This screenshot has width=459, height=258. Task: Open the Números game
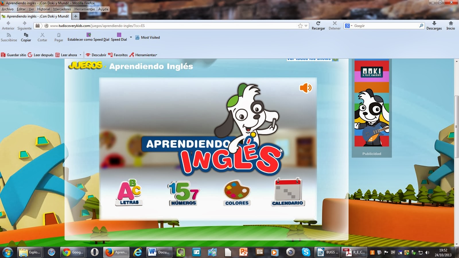(183, 193)
